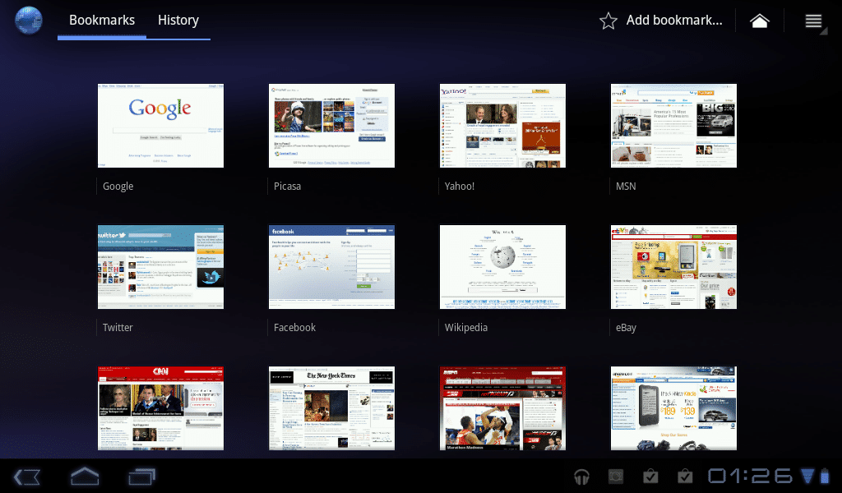Click the MSN label text
Image resolution: width=842 pixels, height=493 pixels.
click(x=626, y=187)
